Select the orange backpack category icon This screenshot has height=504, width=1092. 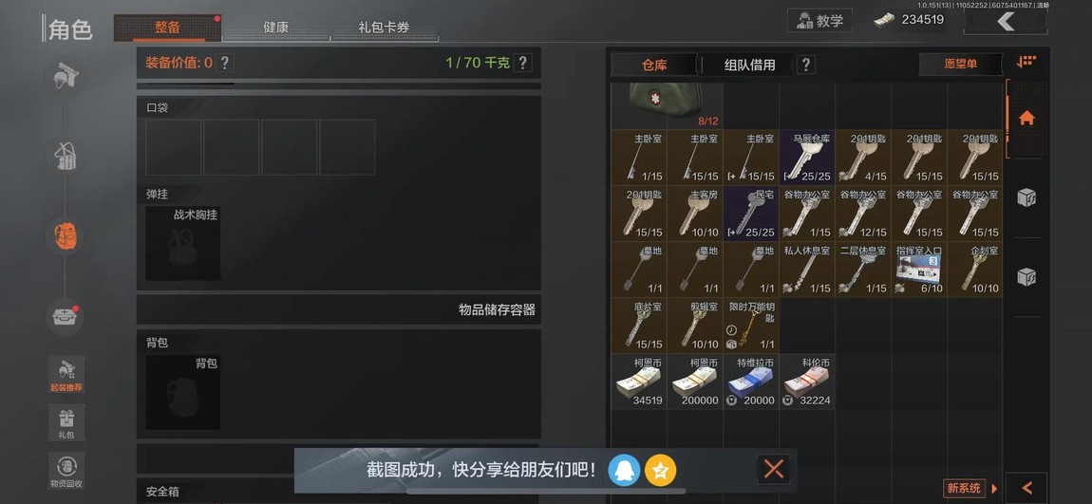(x=66, y=236)
